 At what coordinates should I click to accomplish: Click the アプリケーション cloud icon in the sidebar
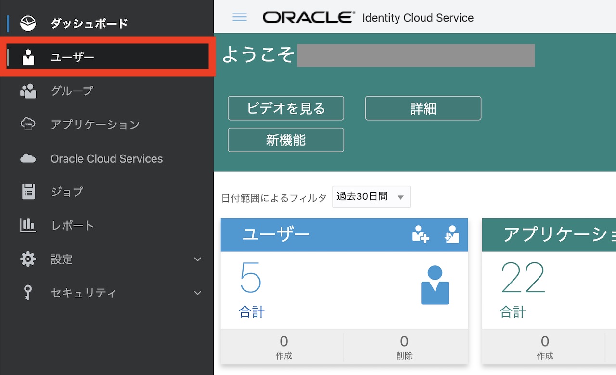28,124
